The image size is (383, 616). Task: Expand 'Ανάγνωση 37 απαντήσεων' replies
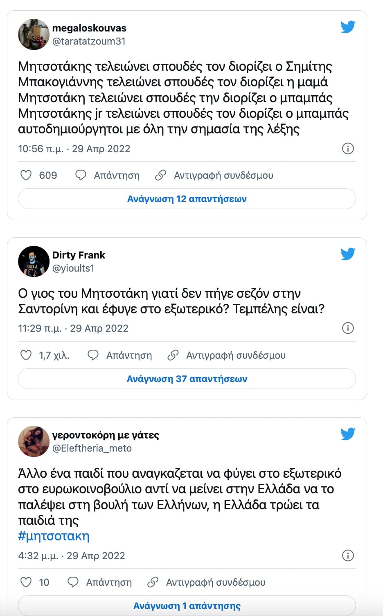pyautogui.click(x=187, y=379)
